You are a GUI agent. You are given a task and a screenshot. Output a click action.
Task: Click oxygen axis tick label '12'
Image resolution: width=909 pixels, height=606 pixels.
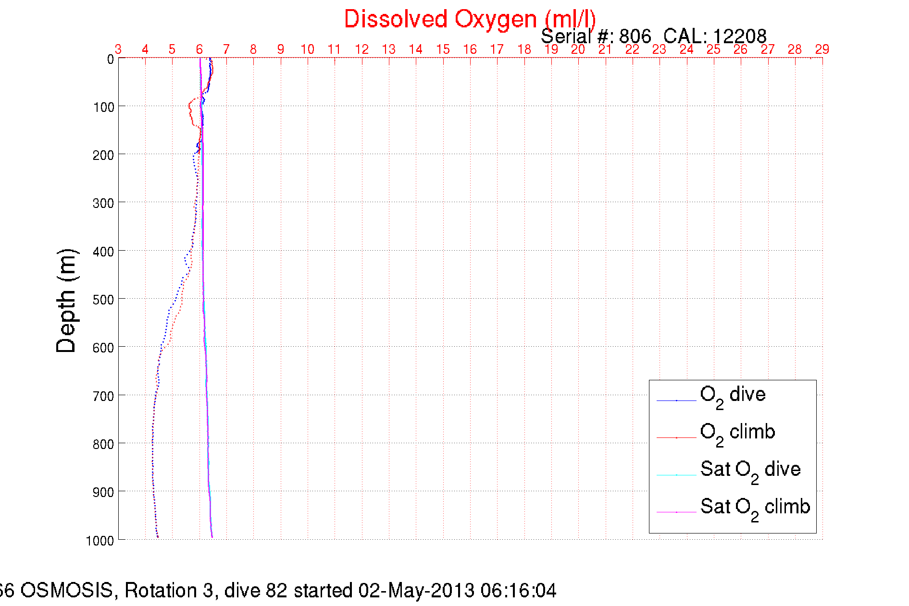coord(362,49)
